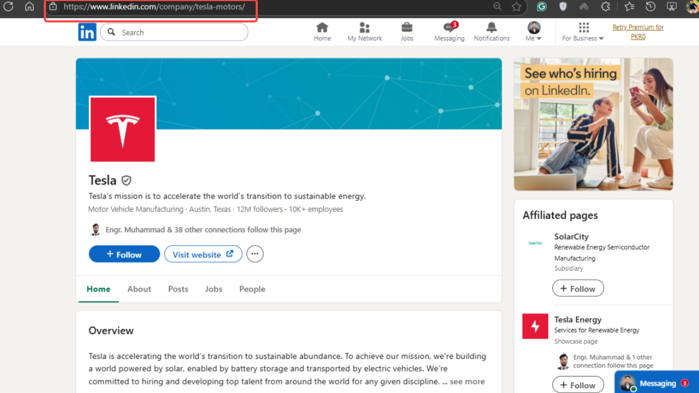Click the Visit website button
The height and width of the screenshot is (393, 699).
pos(203,254)
